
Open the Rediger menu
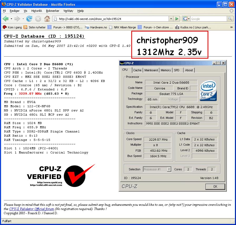[14, 11]
